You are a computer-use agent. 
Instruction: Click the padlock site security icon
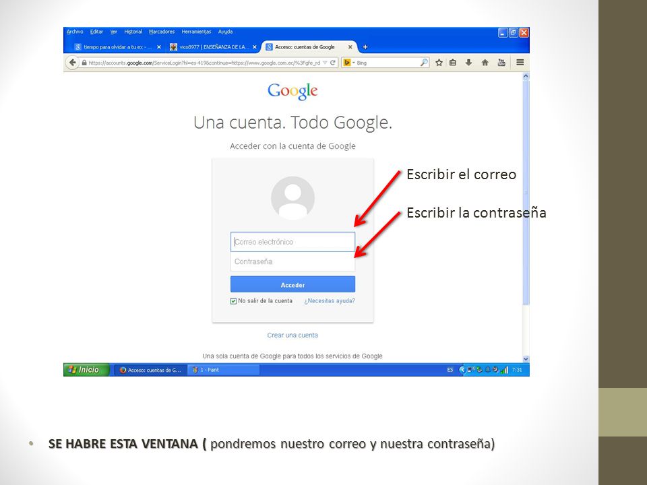pos(84,63)
